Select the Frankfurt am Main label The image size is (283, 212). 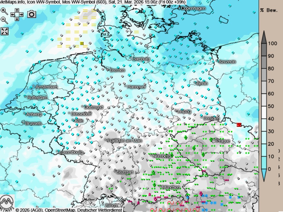coord(125,141)
